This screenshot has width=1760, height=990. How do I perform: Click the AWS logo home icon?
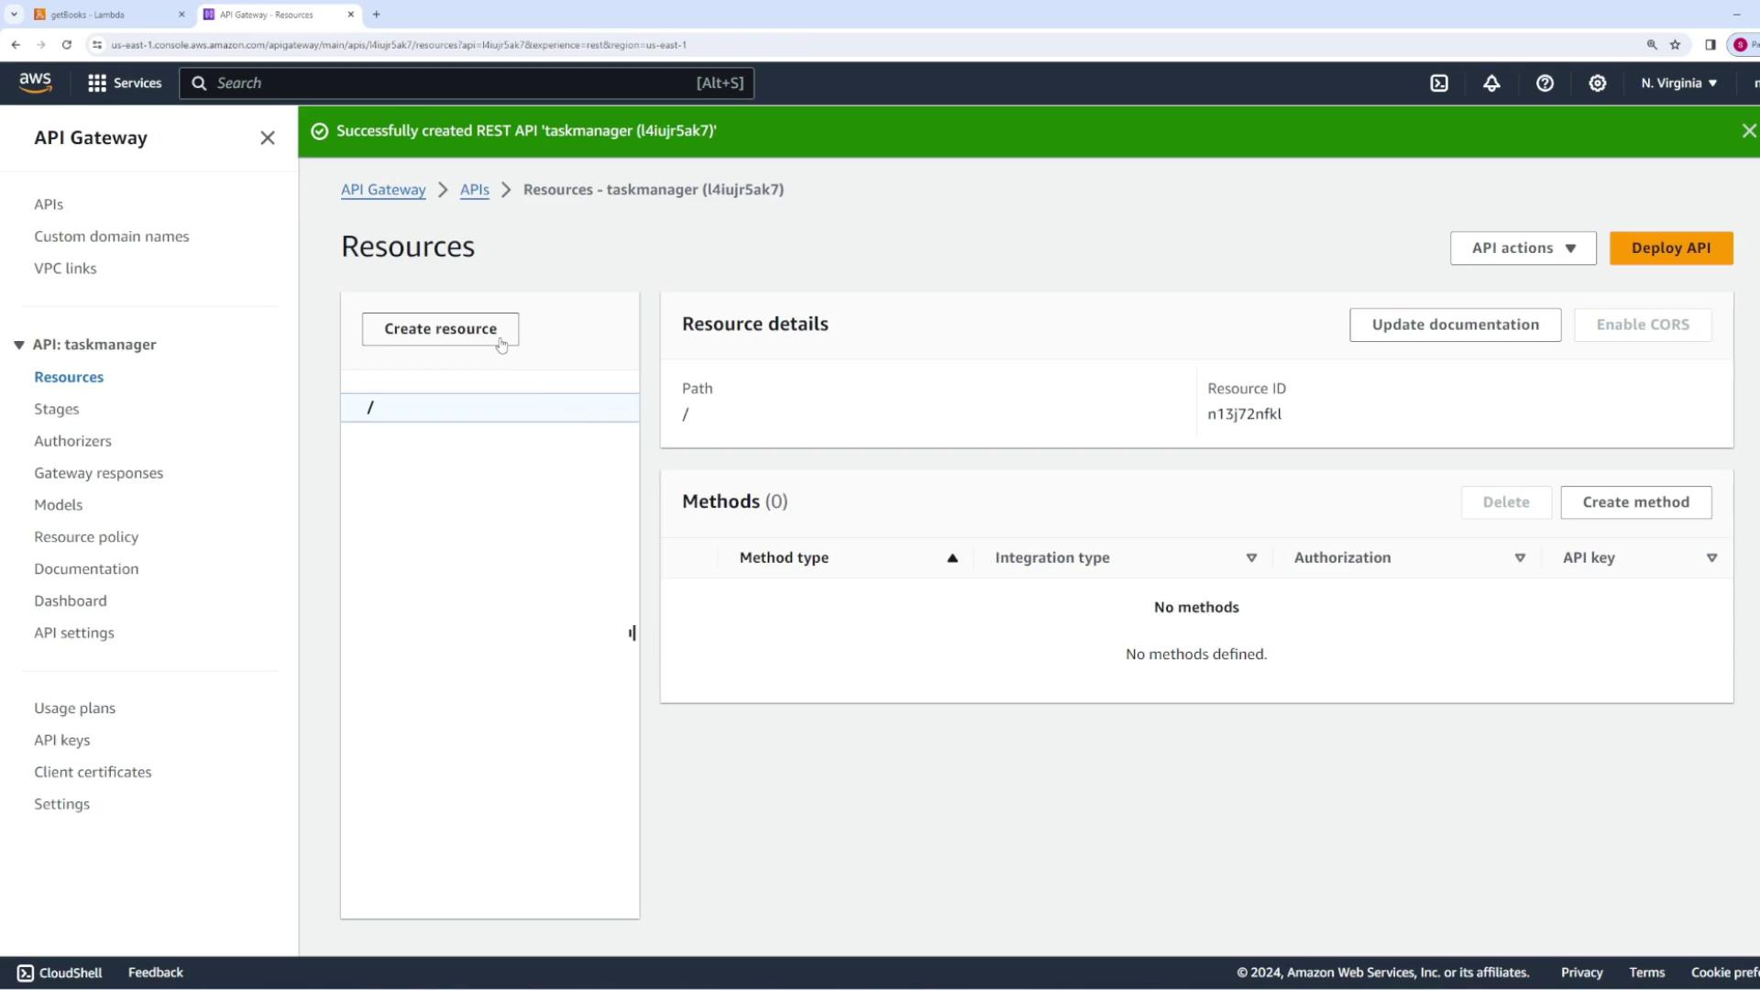pyautogui.click(x=36, y=82)
